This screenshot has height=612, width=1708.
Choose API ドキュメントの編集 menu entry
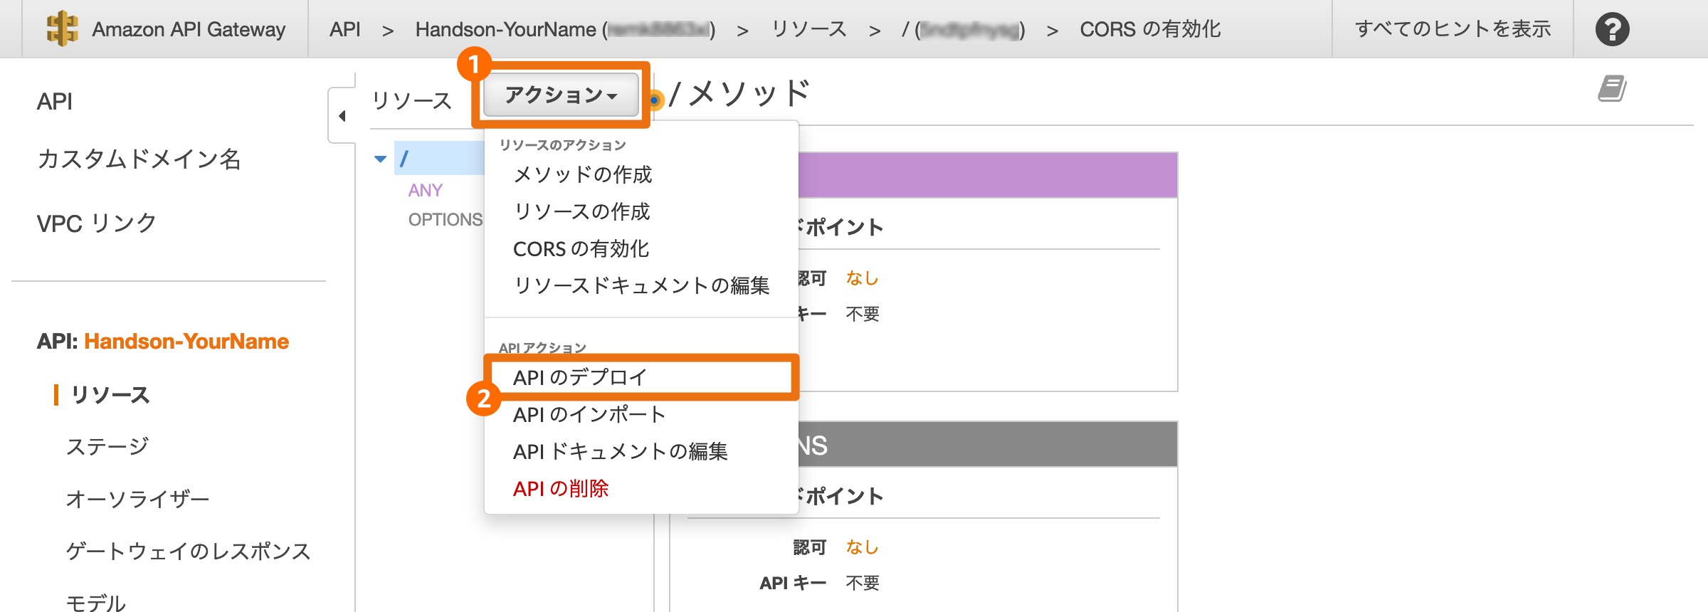tap(620, 451)
